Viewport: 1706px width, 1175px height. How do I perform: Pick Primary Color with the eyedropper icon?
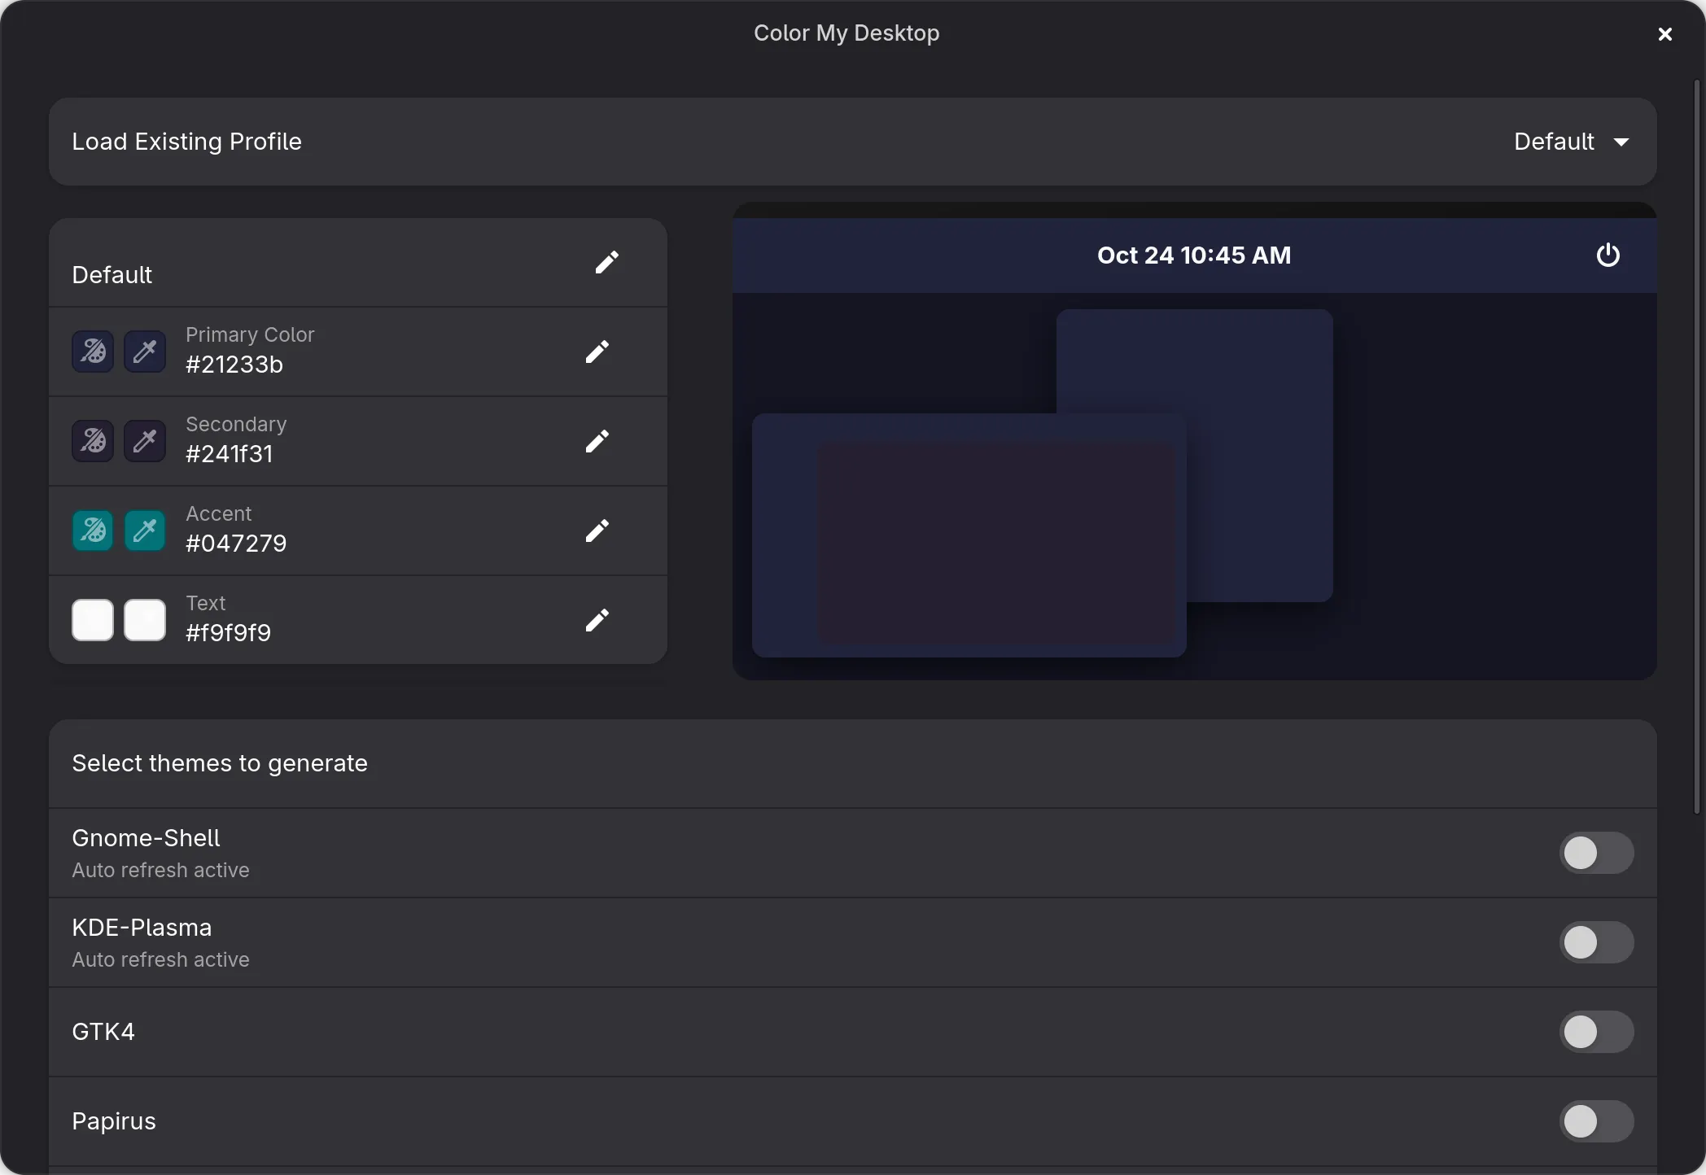click(x=145, y=352)
